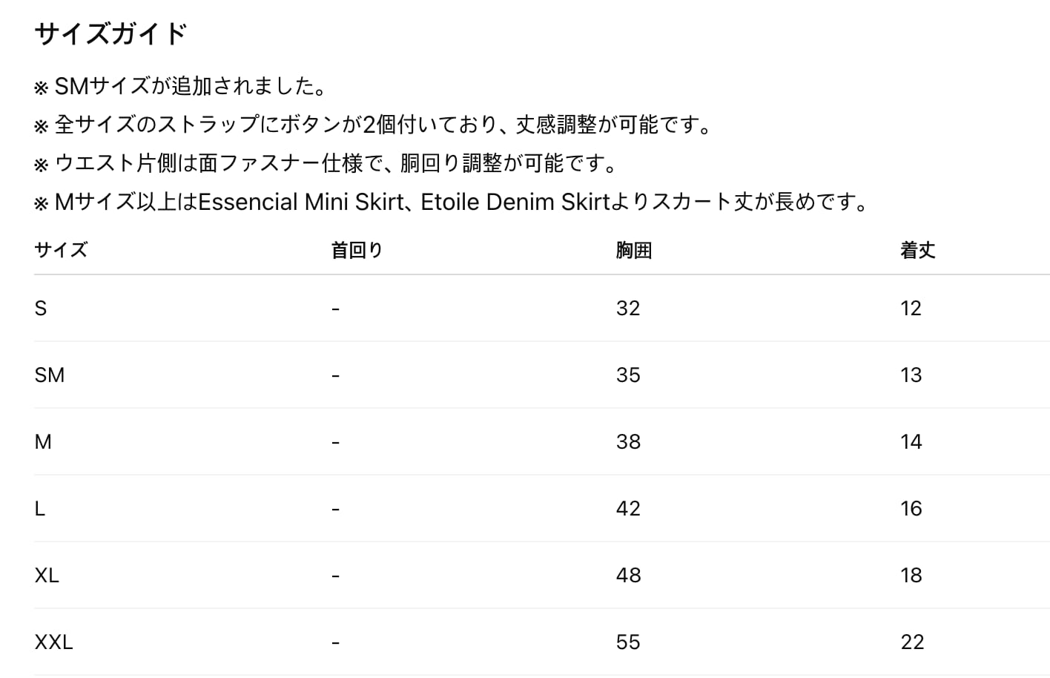The width and height of the screenshot is (1050, 678).
Task: Select the XL size row label
Action: [x=47, y=576]
